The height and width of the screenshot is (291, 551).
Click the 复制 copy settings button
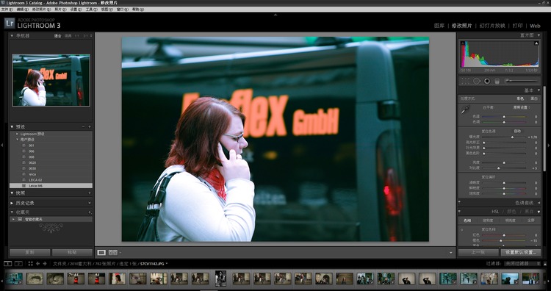coord(30,252)
